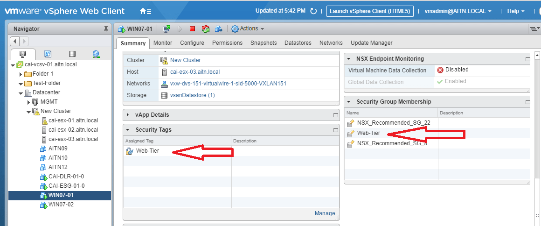541x226 pixels.
Task: Refresh the client with the reload icon
Action: click(x=313, y=11)
